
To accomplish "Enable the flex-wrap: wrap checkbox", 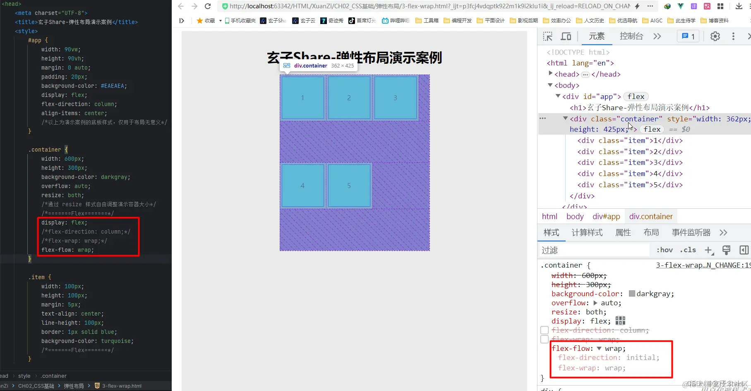I will click(545, 339).
